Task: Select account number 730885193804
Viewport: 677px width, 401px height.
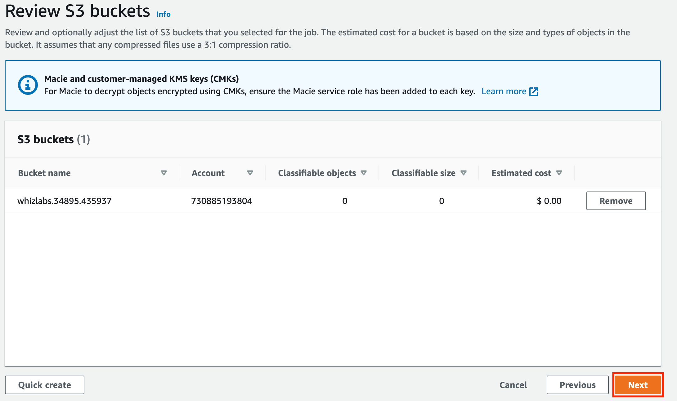Action: click(222, 201)
